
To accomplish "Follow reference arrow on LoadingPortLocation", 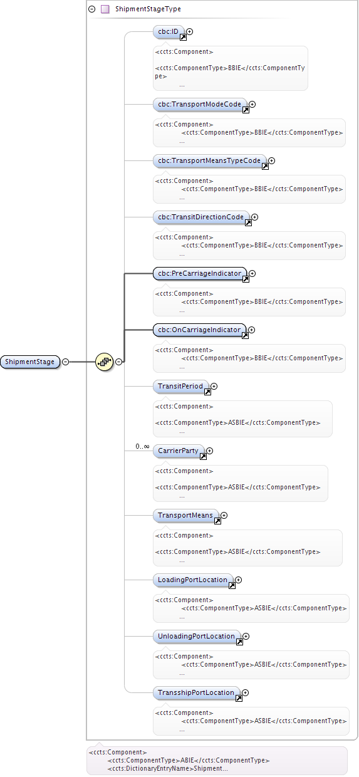I will (x=232, y=586).
